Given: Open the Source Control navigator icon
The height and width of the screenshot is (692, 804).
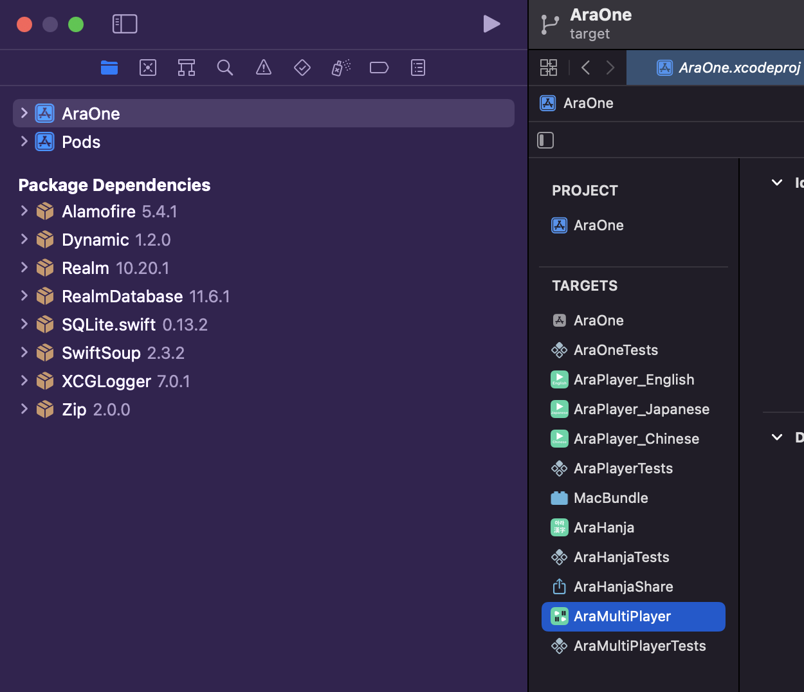Looking at the screenshot, I should [x=148, y=68].
